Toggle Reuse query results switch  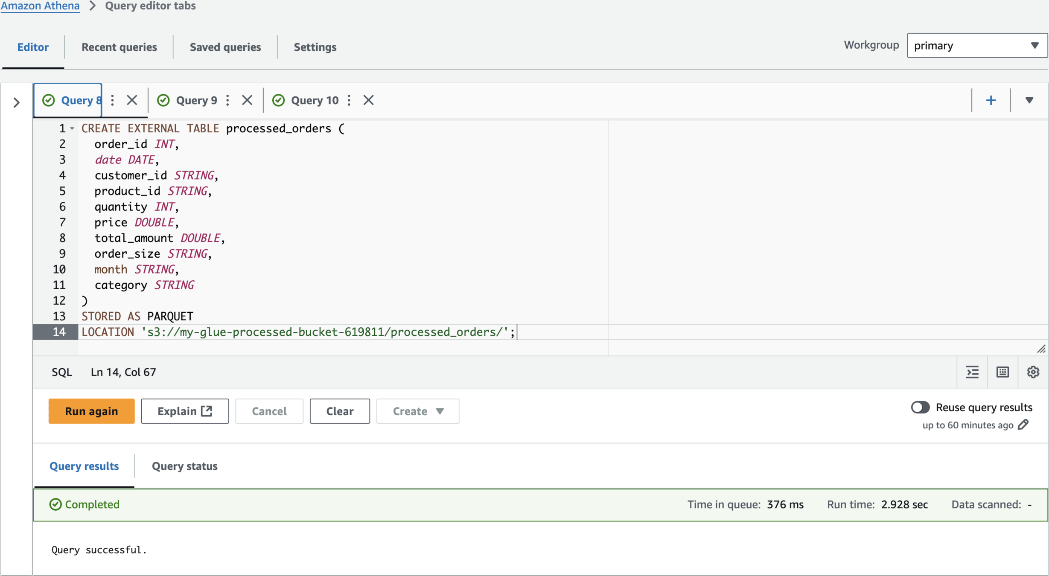(920, 407)
